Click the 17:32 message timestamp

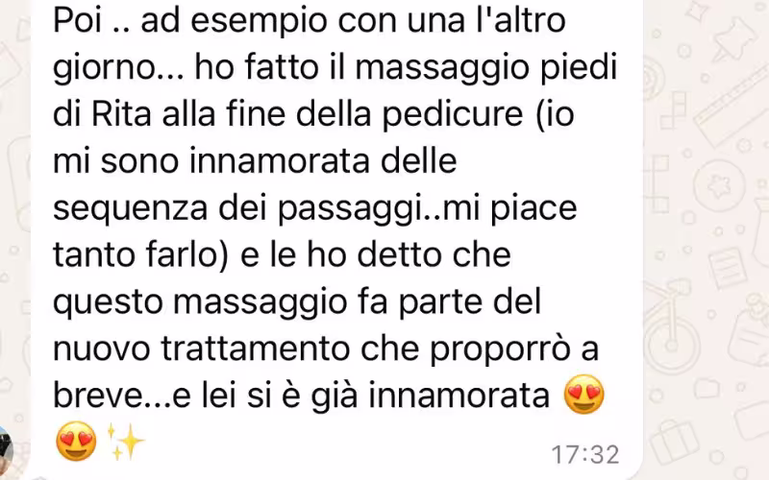click(585, 454)
